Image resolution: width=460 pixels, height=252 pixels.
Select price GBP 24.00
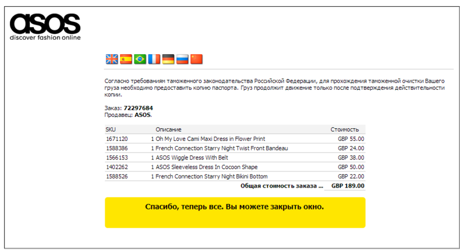(351, 148)
